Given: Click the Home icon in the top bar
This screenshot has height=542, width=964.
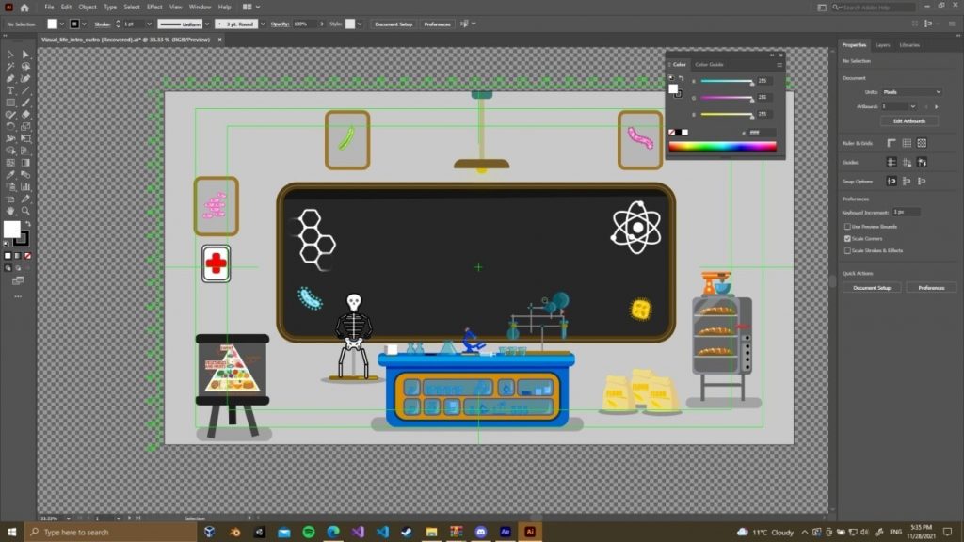Looking at the screenshot, I should tap(25, 8).
